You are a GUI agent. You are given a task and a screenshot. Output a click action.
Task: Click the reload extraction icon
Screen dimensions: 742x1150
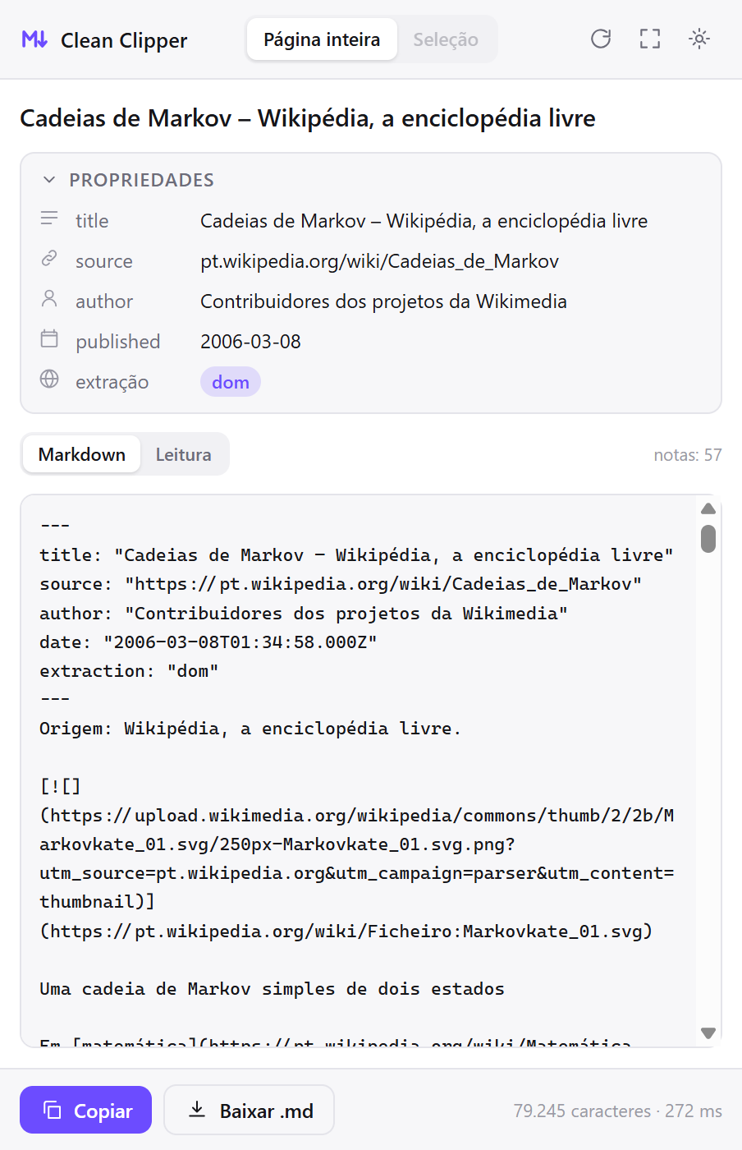click(x=601, y=39)
